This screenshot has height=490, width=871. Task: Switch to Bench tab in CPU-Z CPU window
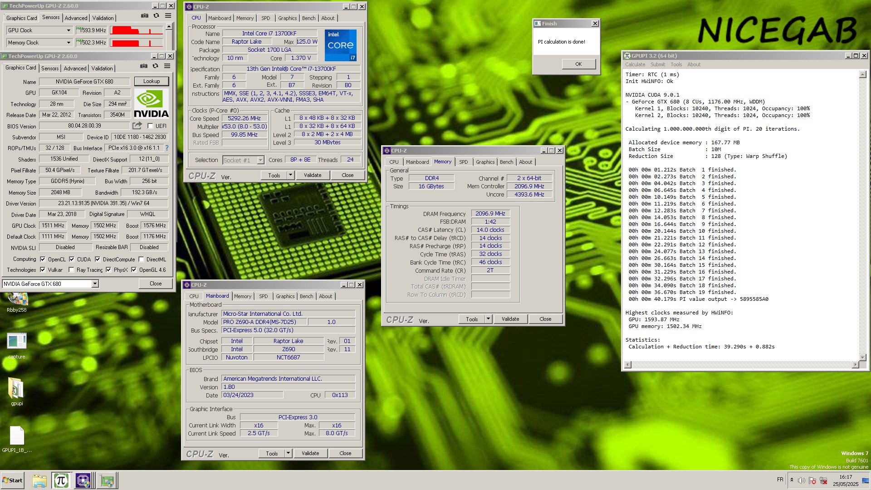point(308,18)
